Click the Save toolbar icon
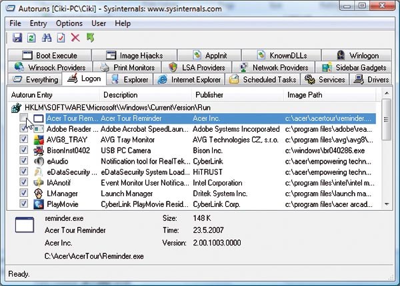 tap(17, 38)
